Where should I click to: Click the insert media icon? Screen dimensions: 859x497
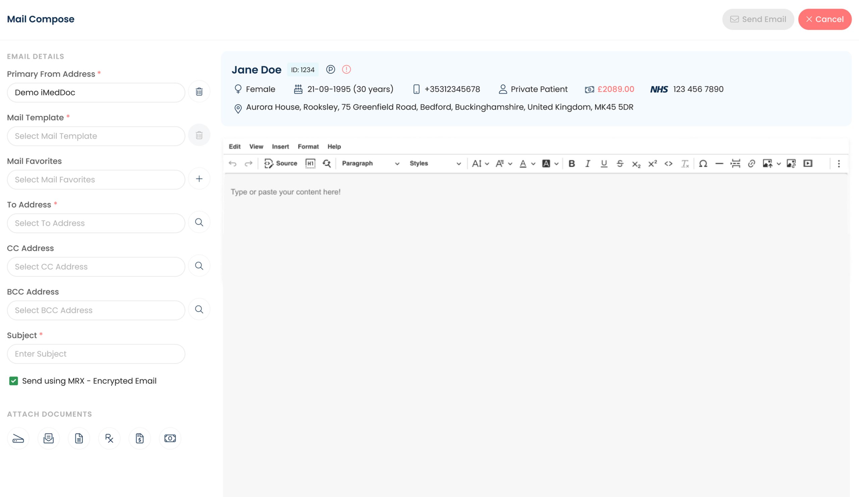tap(808, 164)
